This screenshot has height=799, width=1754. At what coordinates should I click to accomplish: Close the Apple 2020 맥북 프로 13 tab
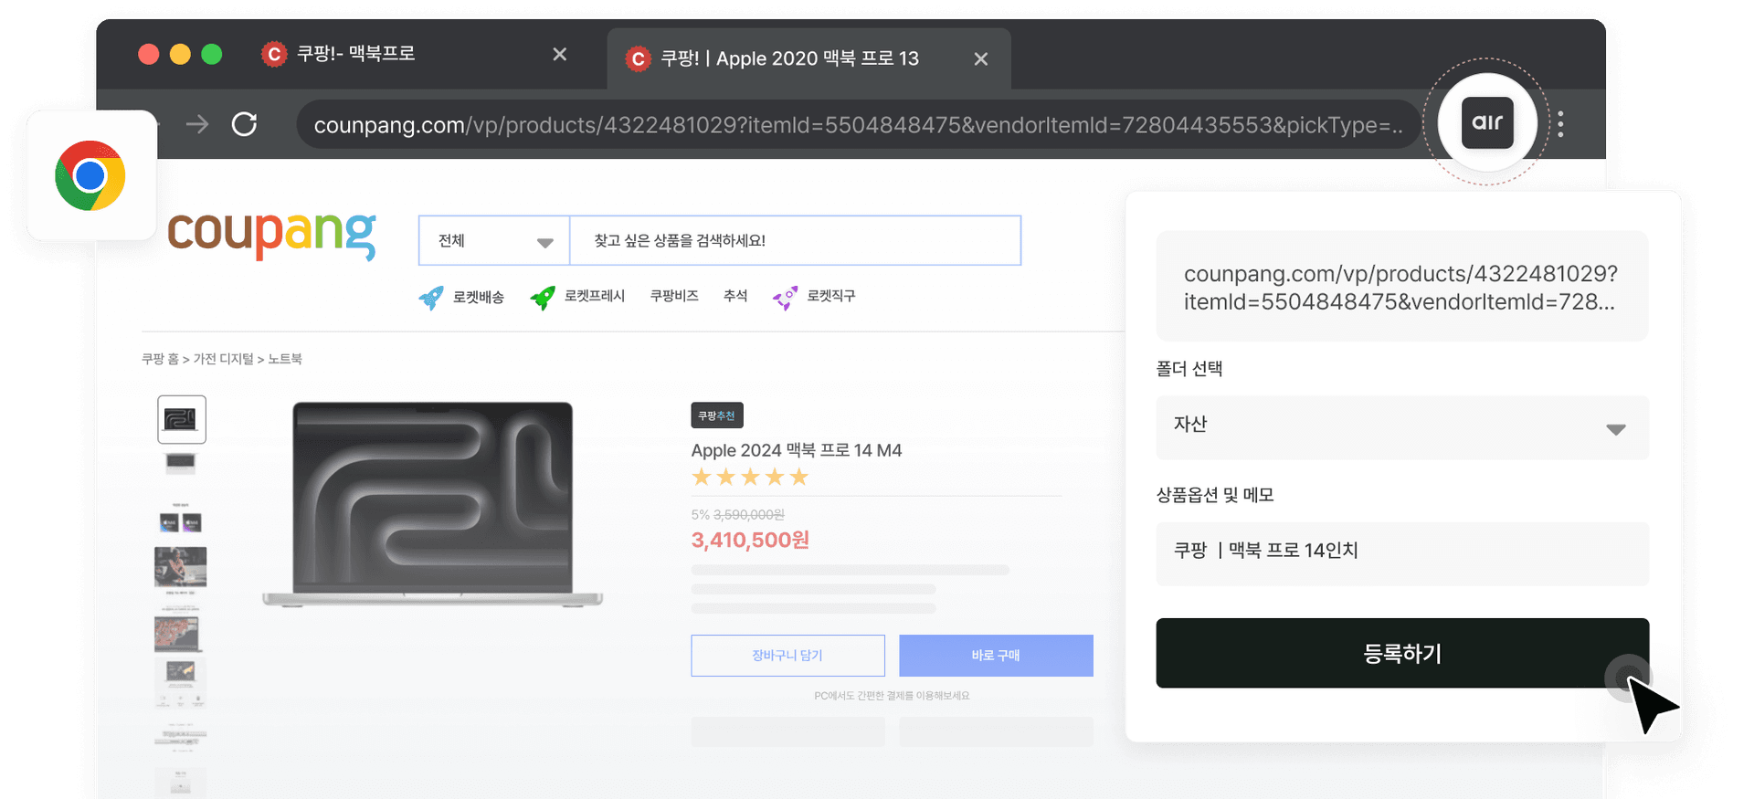pos(981,59)
